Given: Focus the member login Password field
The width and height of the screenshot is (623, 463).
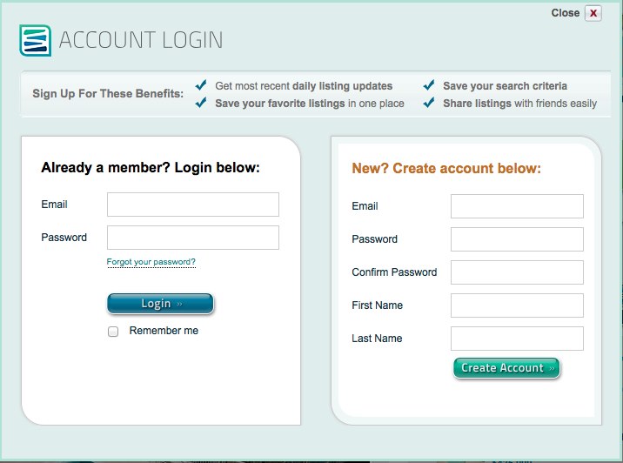Looking at the screenshot, I should click(x=193, y=238).
